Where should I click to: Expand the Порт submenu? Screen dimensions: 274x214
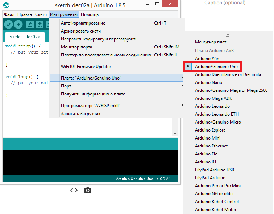tap(116, 86)
